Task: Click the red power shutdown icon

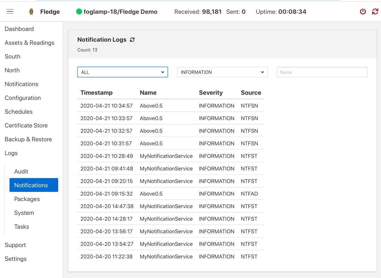Action: pos(363,11)
